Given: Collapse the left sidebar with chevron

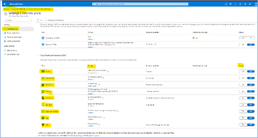Looking at the screenshot, I should pyautogui.click(x=31, y=20).
